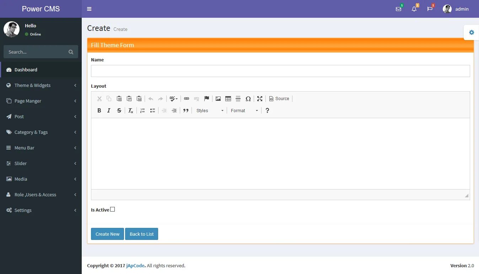
Task: Expand the Page Manger menu
Action: (41, 101)
